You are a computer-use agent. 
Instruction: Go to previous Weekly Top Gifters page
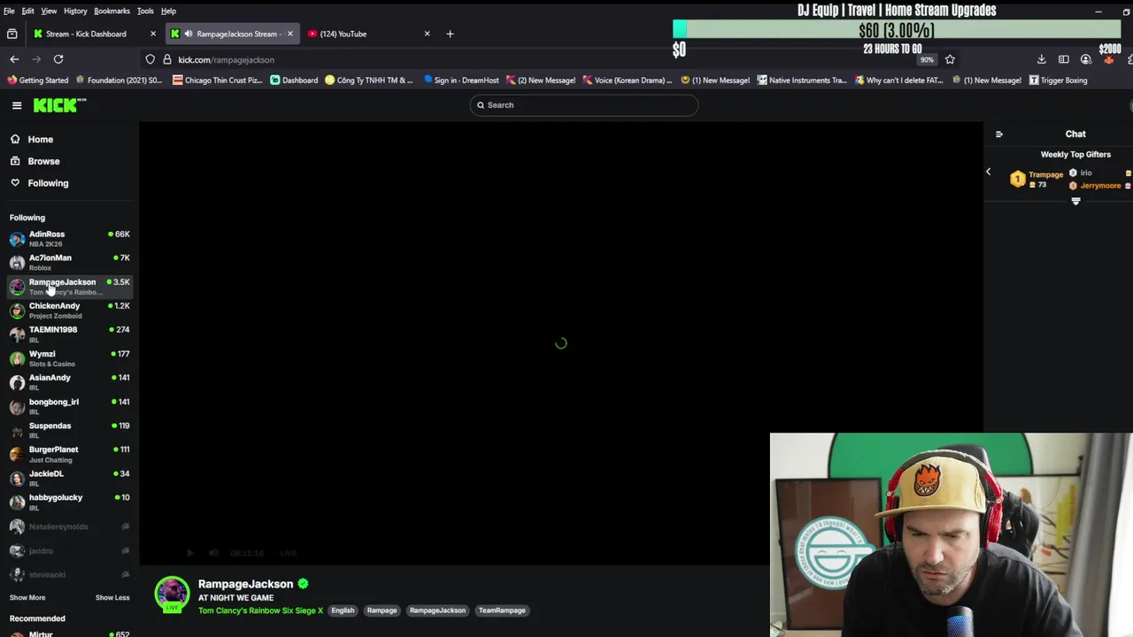tap(989, 172)
